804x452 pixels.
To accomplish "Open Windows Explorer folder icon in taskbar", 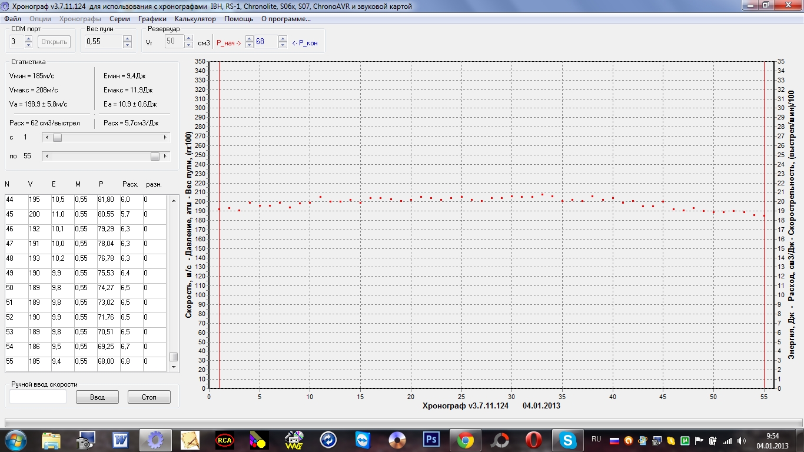I will point(52,440).
